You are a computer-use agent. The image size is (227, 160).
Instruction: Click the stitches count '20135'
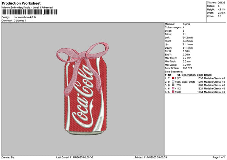pos(221,3)
